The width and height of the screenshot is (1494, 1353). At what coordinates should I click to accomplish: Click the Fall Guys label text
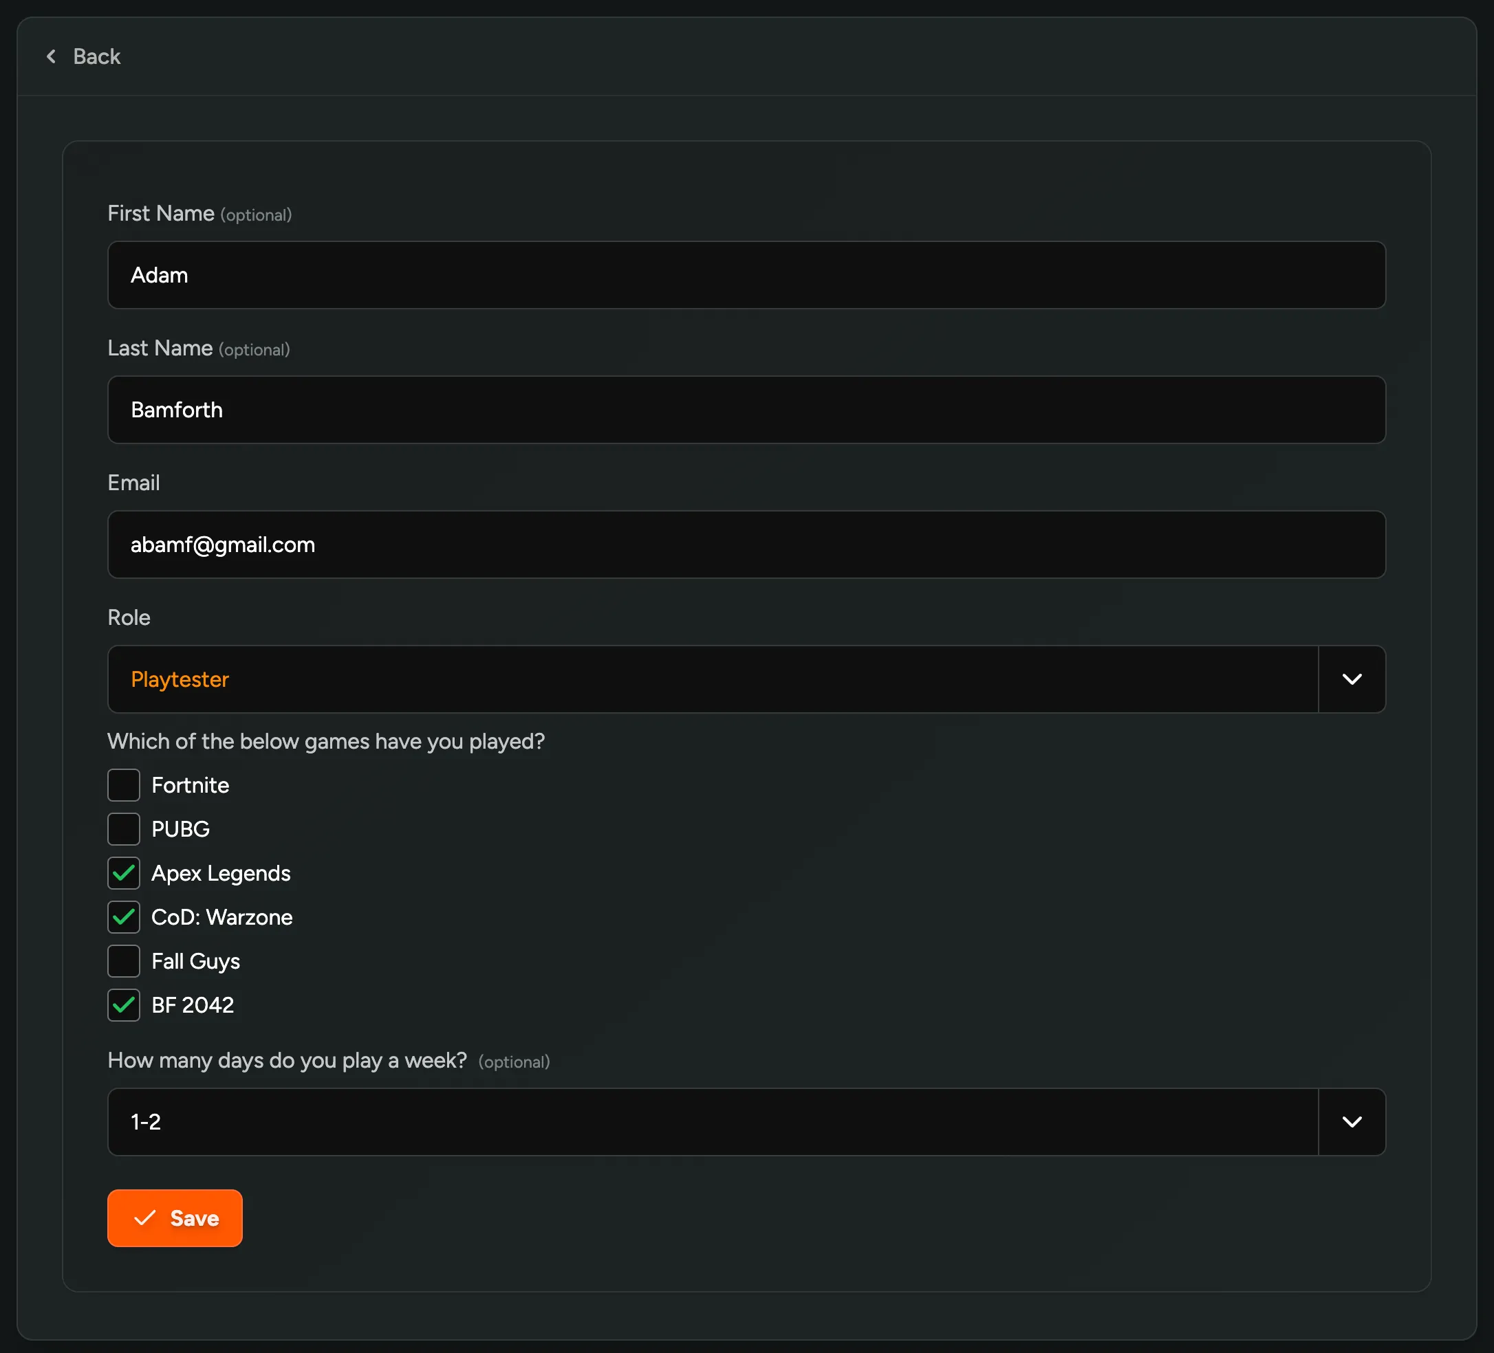(x=195, y=961)
